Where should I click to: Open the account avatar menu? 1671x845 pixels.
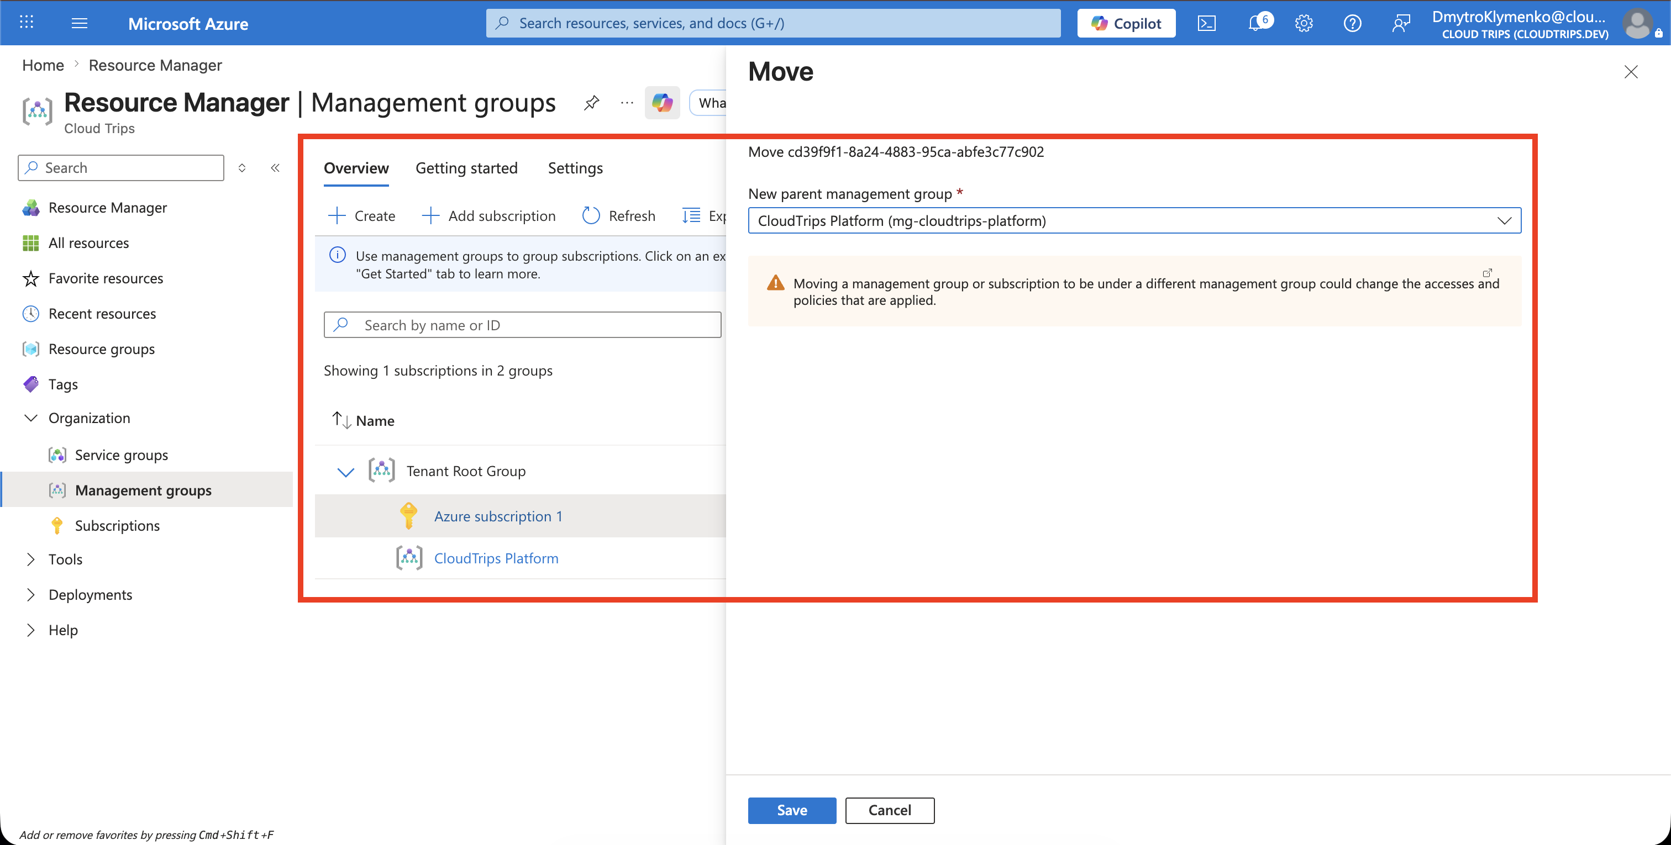coord(1638,23)
